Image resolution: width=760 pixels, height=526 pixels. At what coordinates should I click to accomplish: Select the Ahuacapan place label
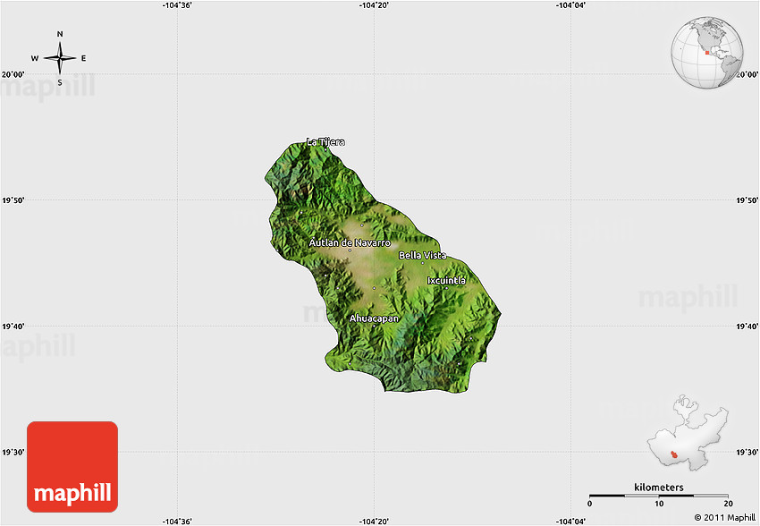(374, 318)
